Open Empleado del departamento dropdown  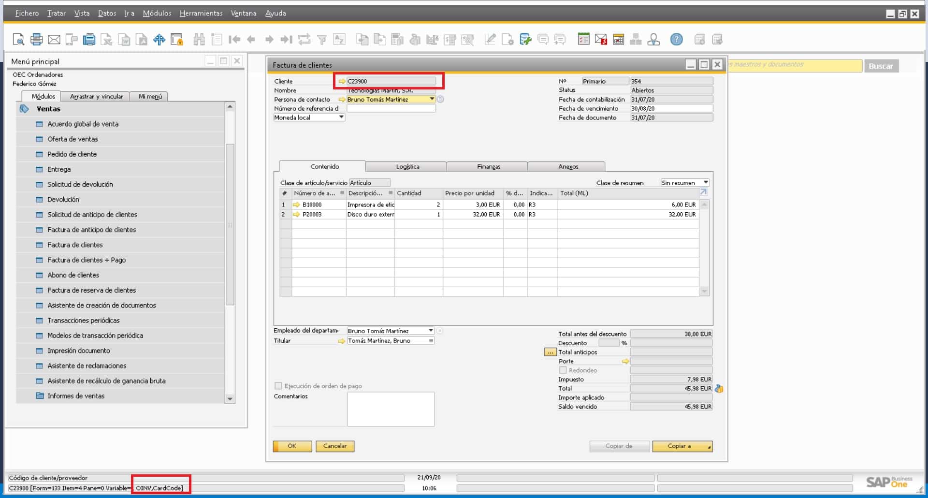431,331
